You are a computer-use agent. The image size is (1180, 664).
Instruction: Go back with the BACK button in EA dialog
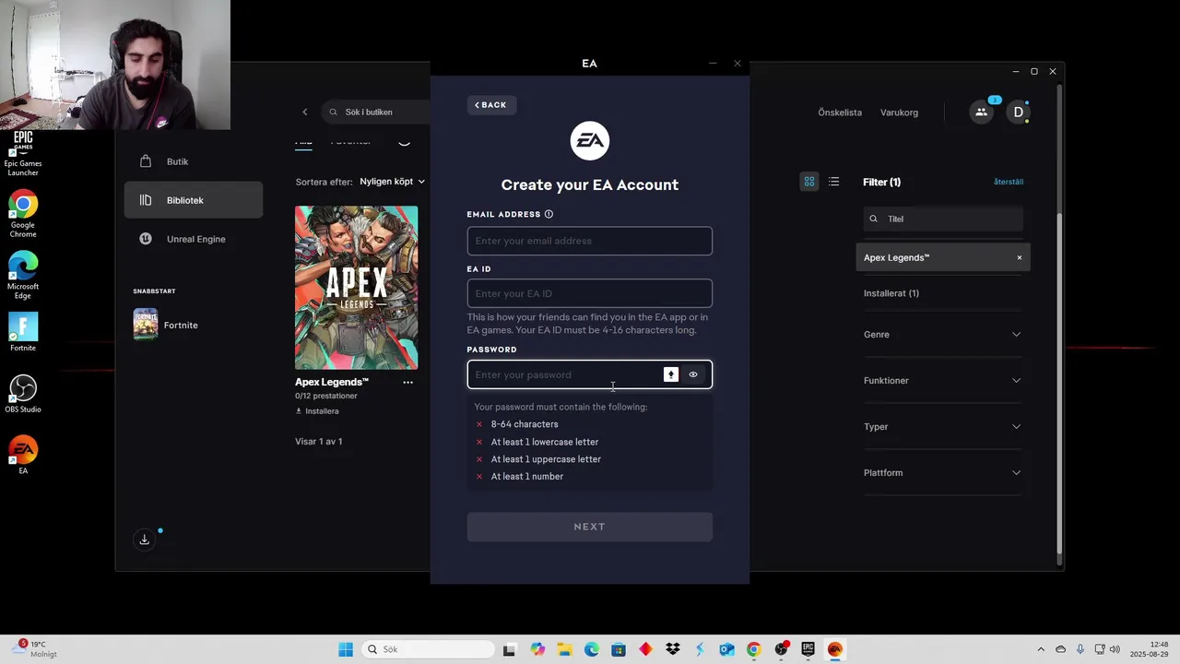pyautogui.click(x=491, y=105)
